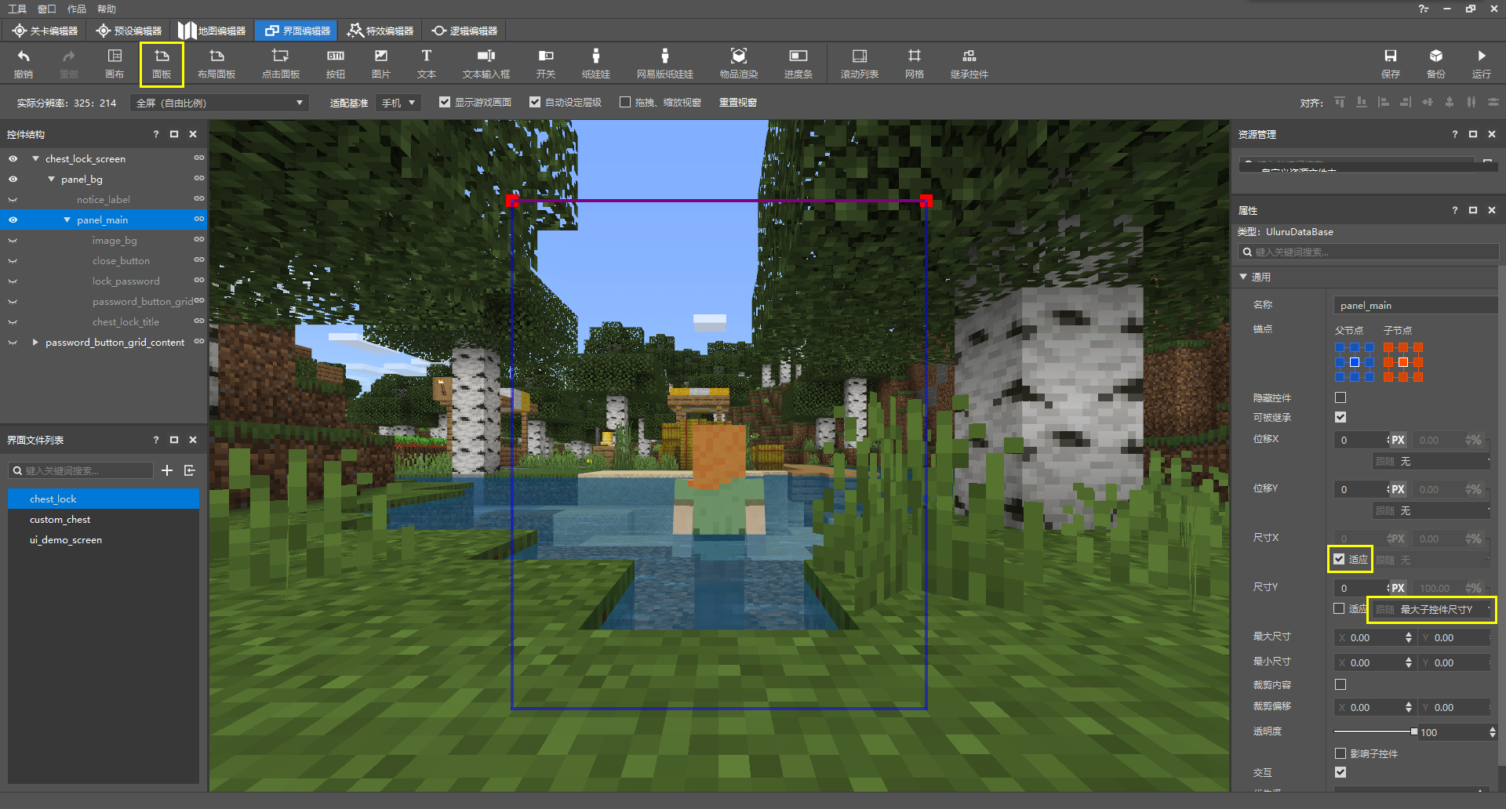Switch to 关卡编辑器 tab

pos(45,31)
